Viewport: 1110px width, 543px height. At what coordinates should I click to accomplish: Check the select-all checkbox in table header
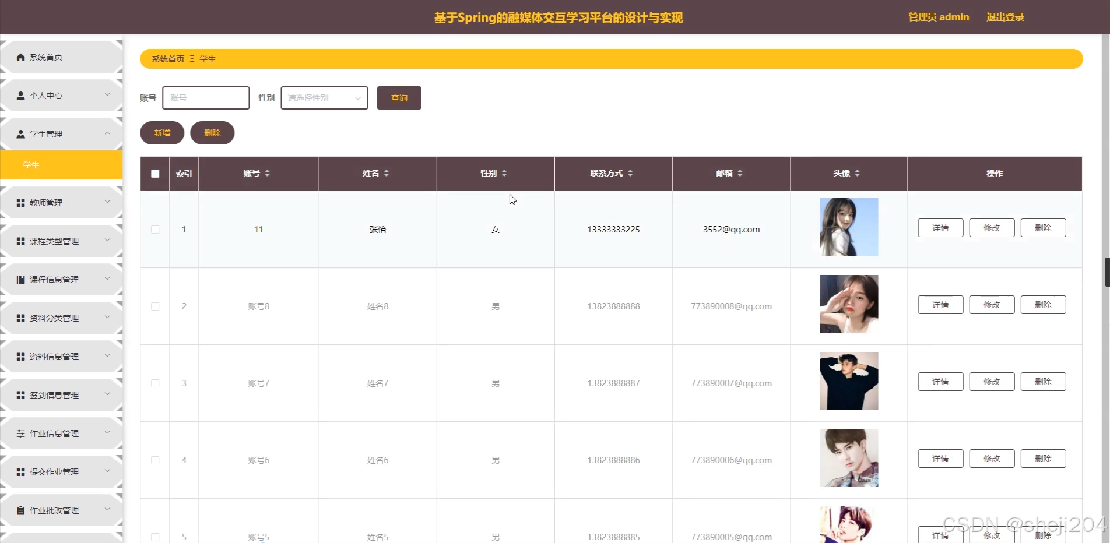154,173
